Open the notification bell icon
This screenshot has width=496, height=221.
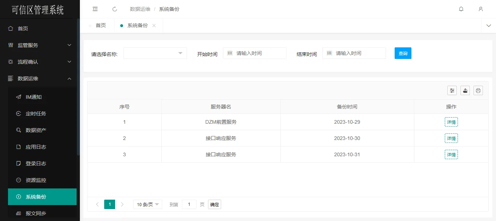point(461,9)
